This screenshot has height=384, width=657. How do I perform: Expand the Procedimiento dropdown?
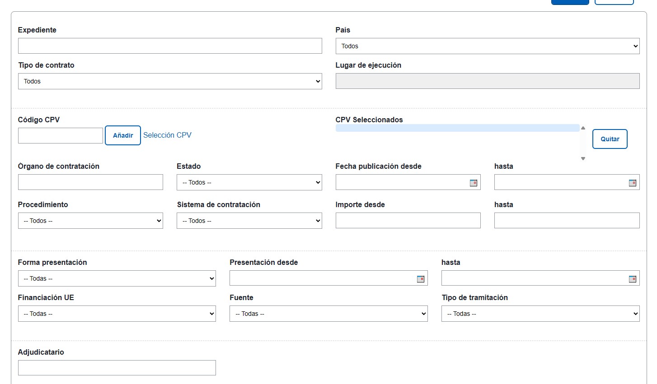[90, 221]
